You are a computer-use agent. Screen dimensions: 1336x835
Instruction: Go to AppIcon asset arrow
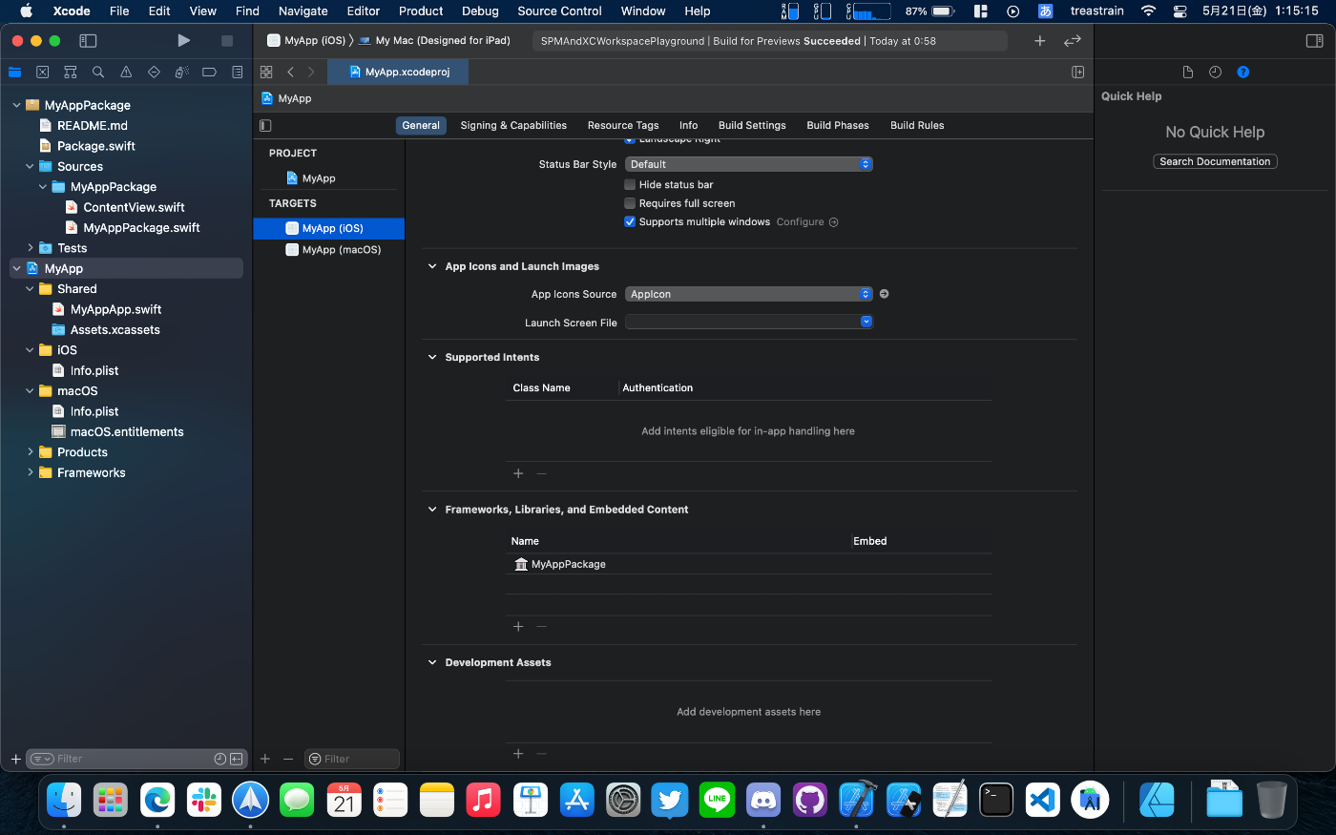[884, 294]
